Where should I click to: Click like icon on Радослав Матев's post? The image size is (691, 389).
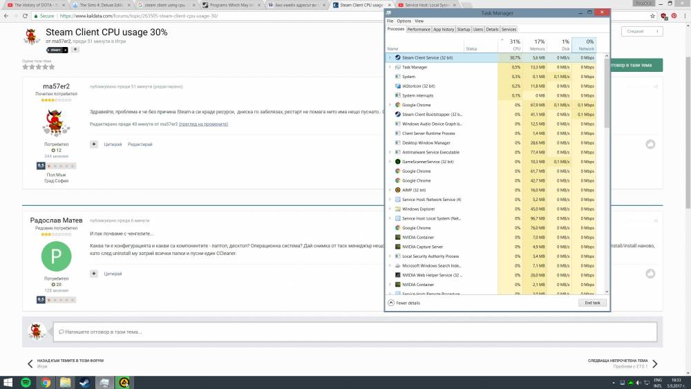(650, 274)
